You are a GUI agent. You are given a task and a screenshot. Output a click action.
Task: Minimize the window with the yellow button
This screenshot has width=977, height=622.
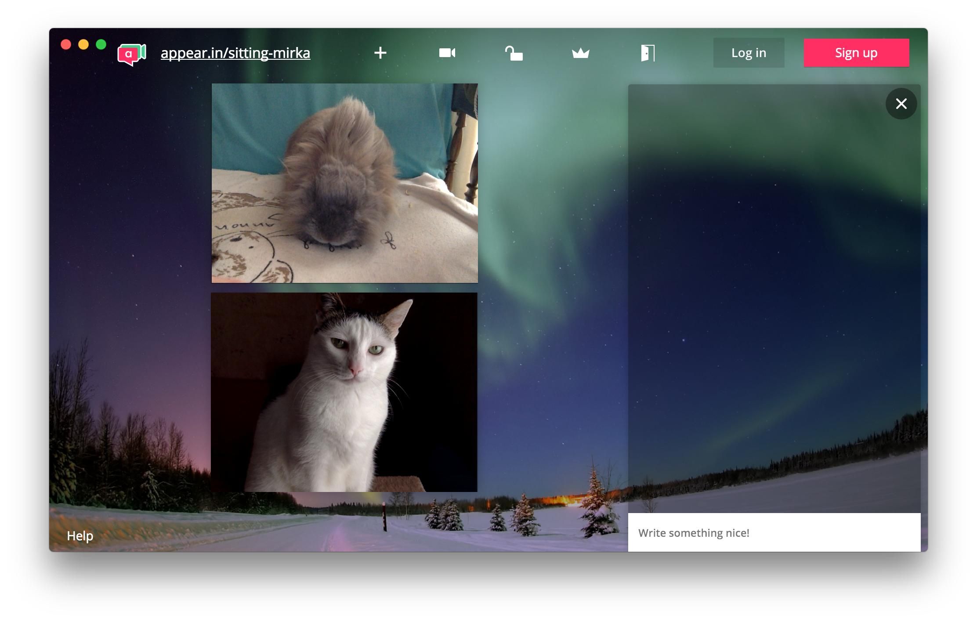point(83,44)
